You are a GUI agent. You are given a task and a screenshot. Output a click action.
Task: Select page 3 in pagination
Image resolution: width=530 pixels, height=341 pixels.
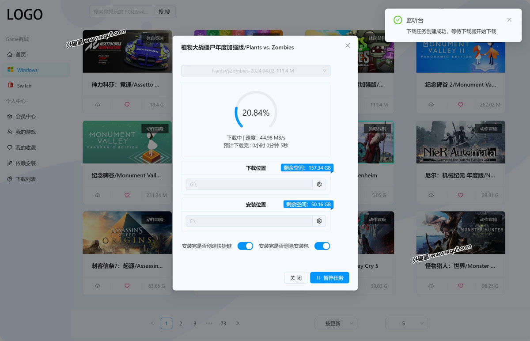[195, 323]
